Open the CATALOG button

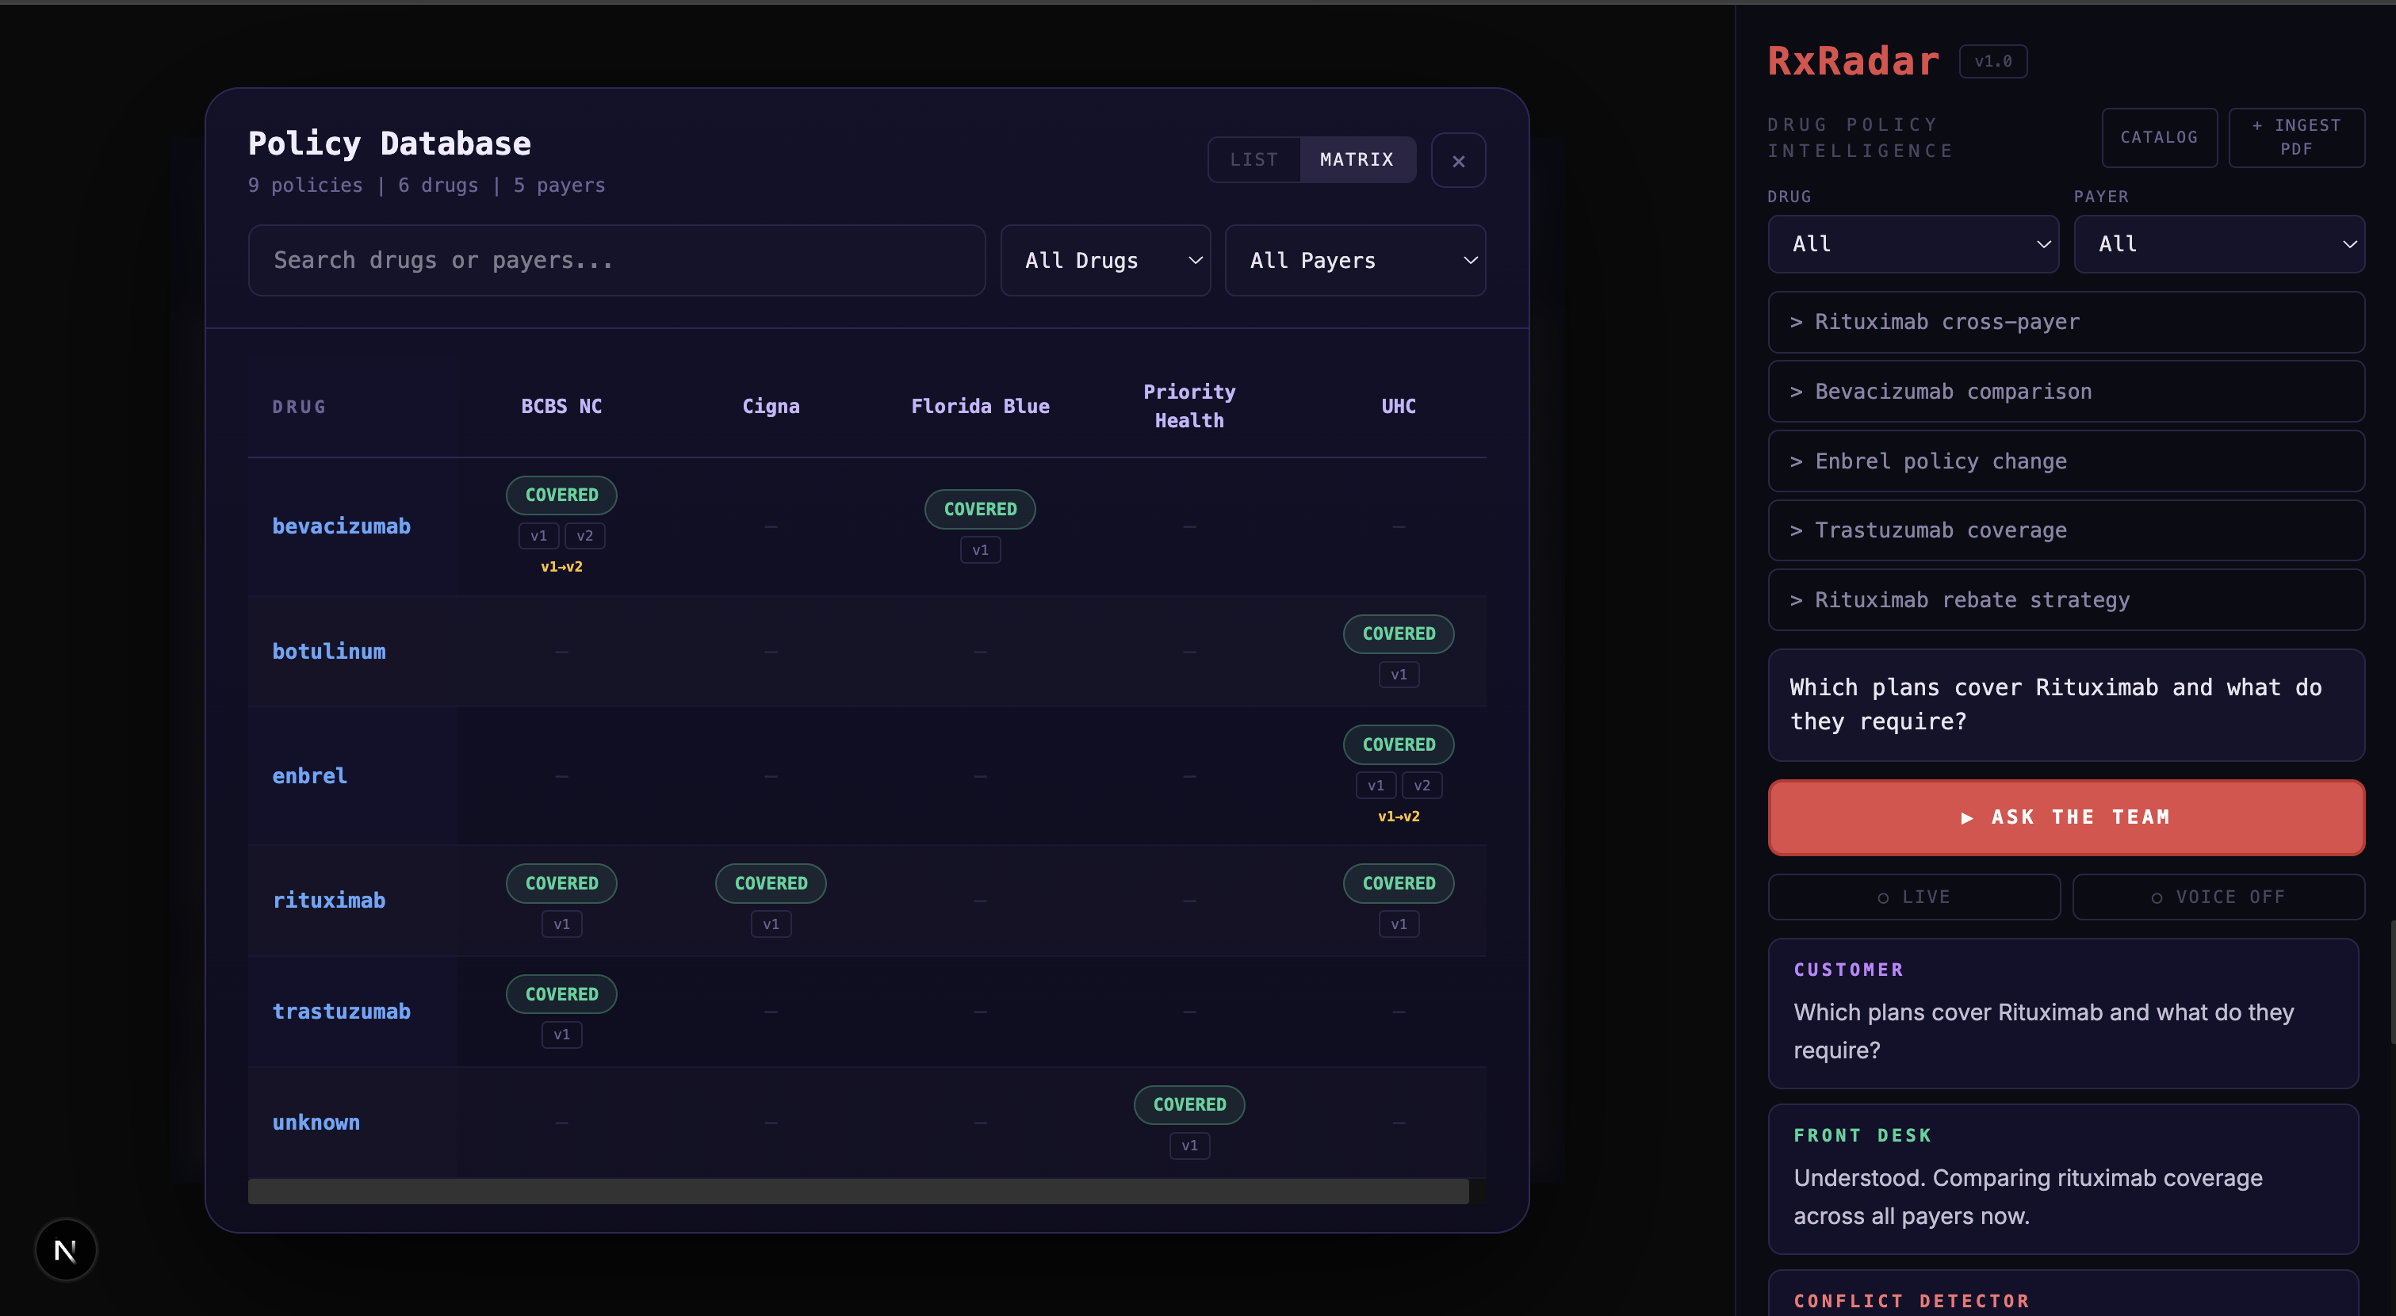coord(2158,136)
